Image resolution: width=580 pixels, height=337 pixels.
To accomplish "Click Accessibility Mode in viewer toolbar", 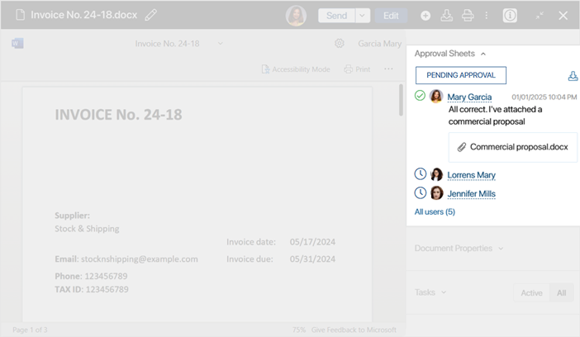I will click(296, 69).
